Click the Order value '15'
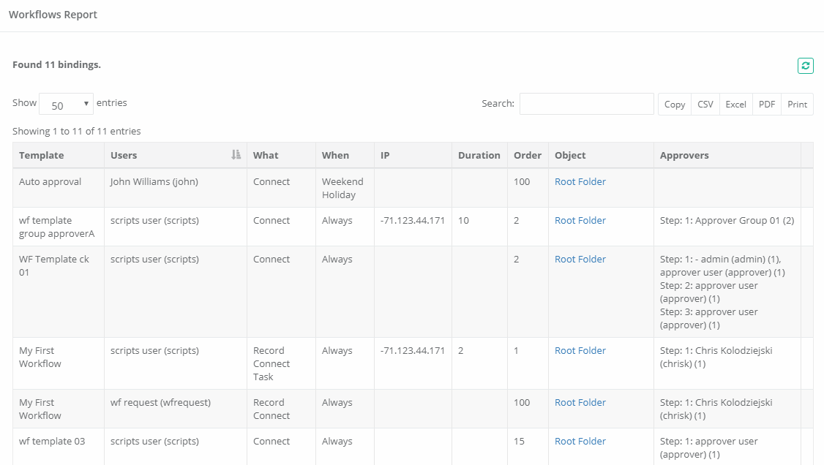This screenshot has height=465, width=824. 519,442
